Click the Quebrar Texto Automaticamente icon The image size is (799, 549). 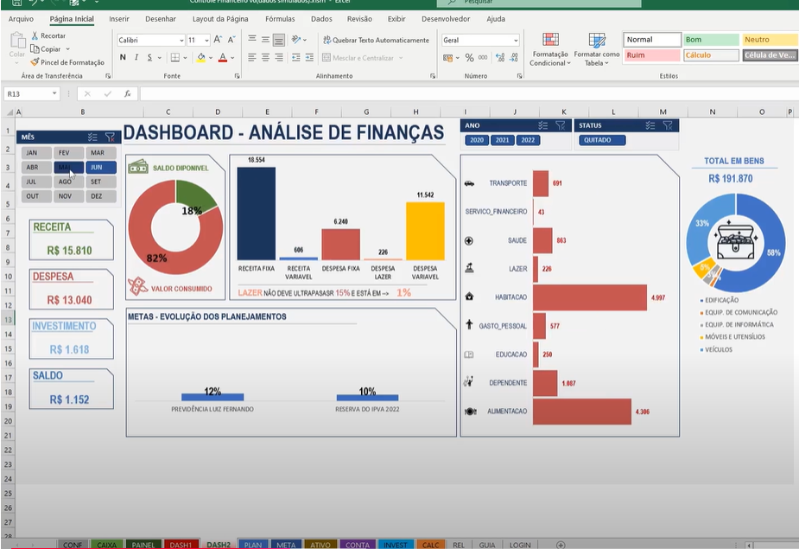(379, 40)
